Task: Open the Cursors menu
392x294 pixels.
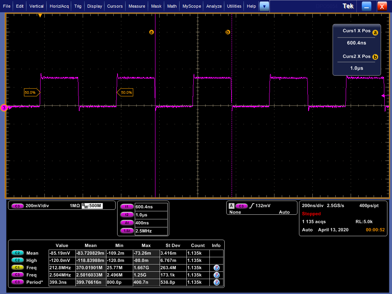Action: (x=115, y=6)
